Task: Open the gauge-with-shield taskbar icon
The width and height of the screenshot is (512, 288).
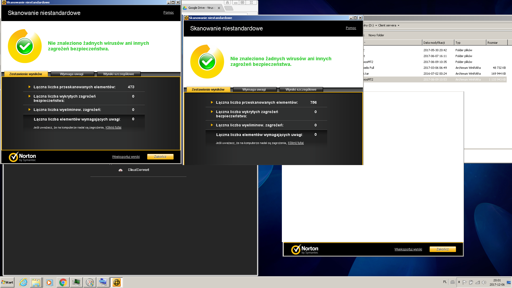Action: pos(90,282)
